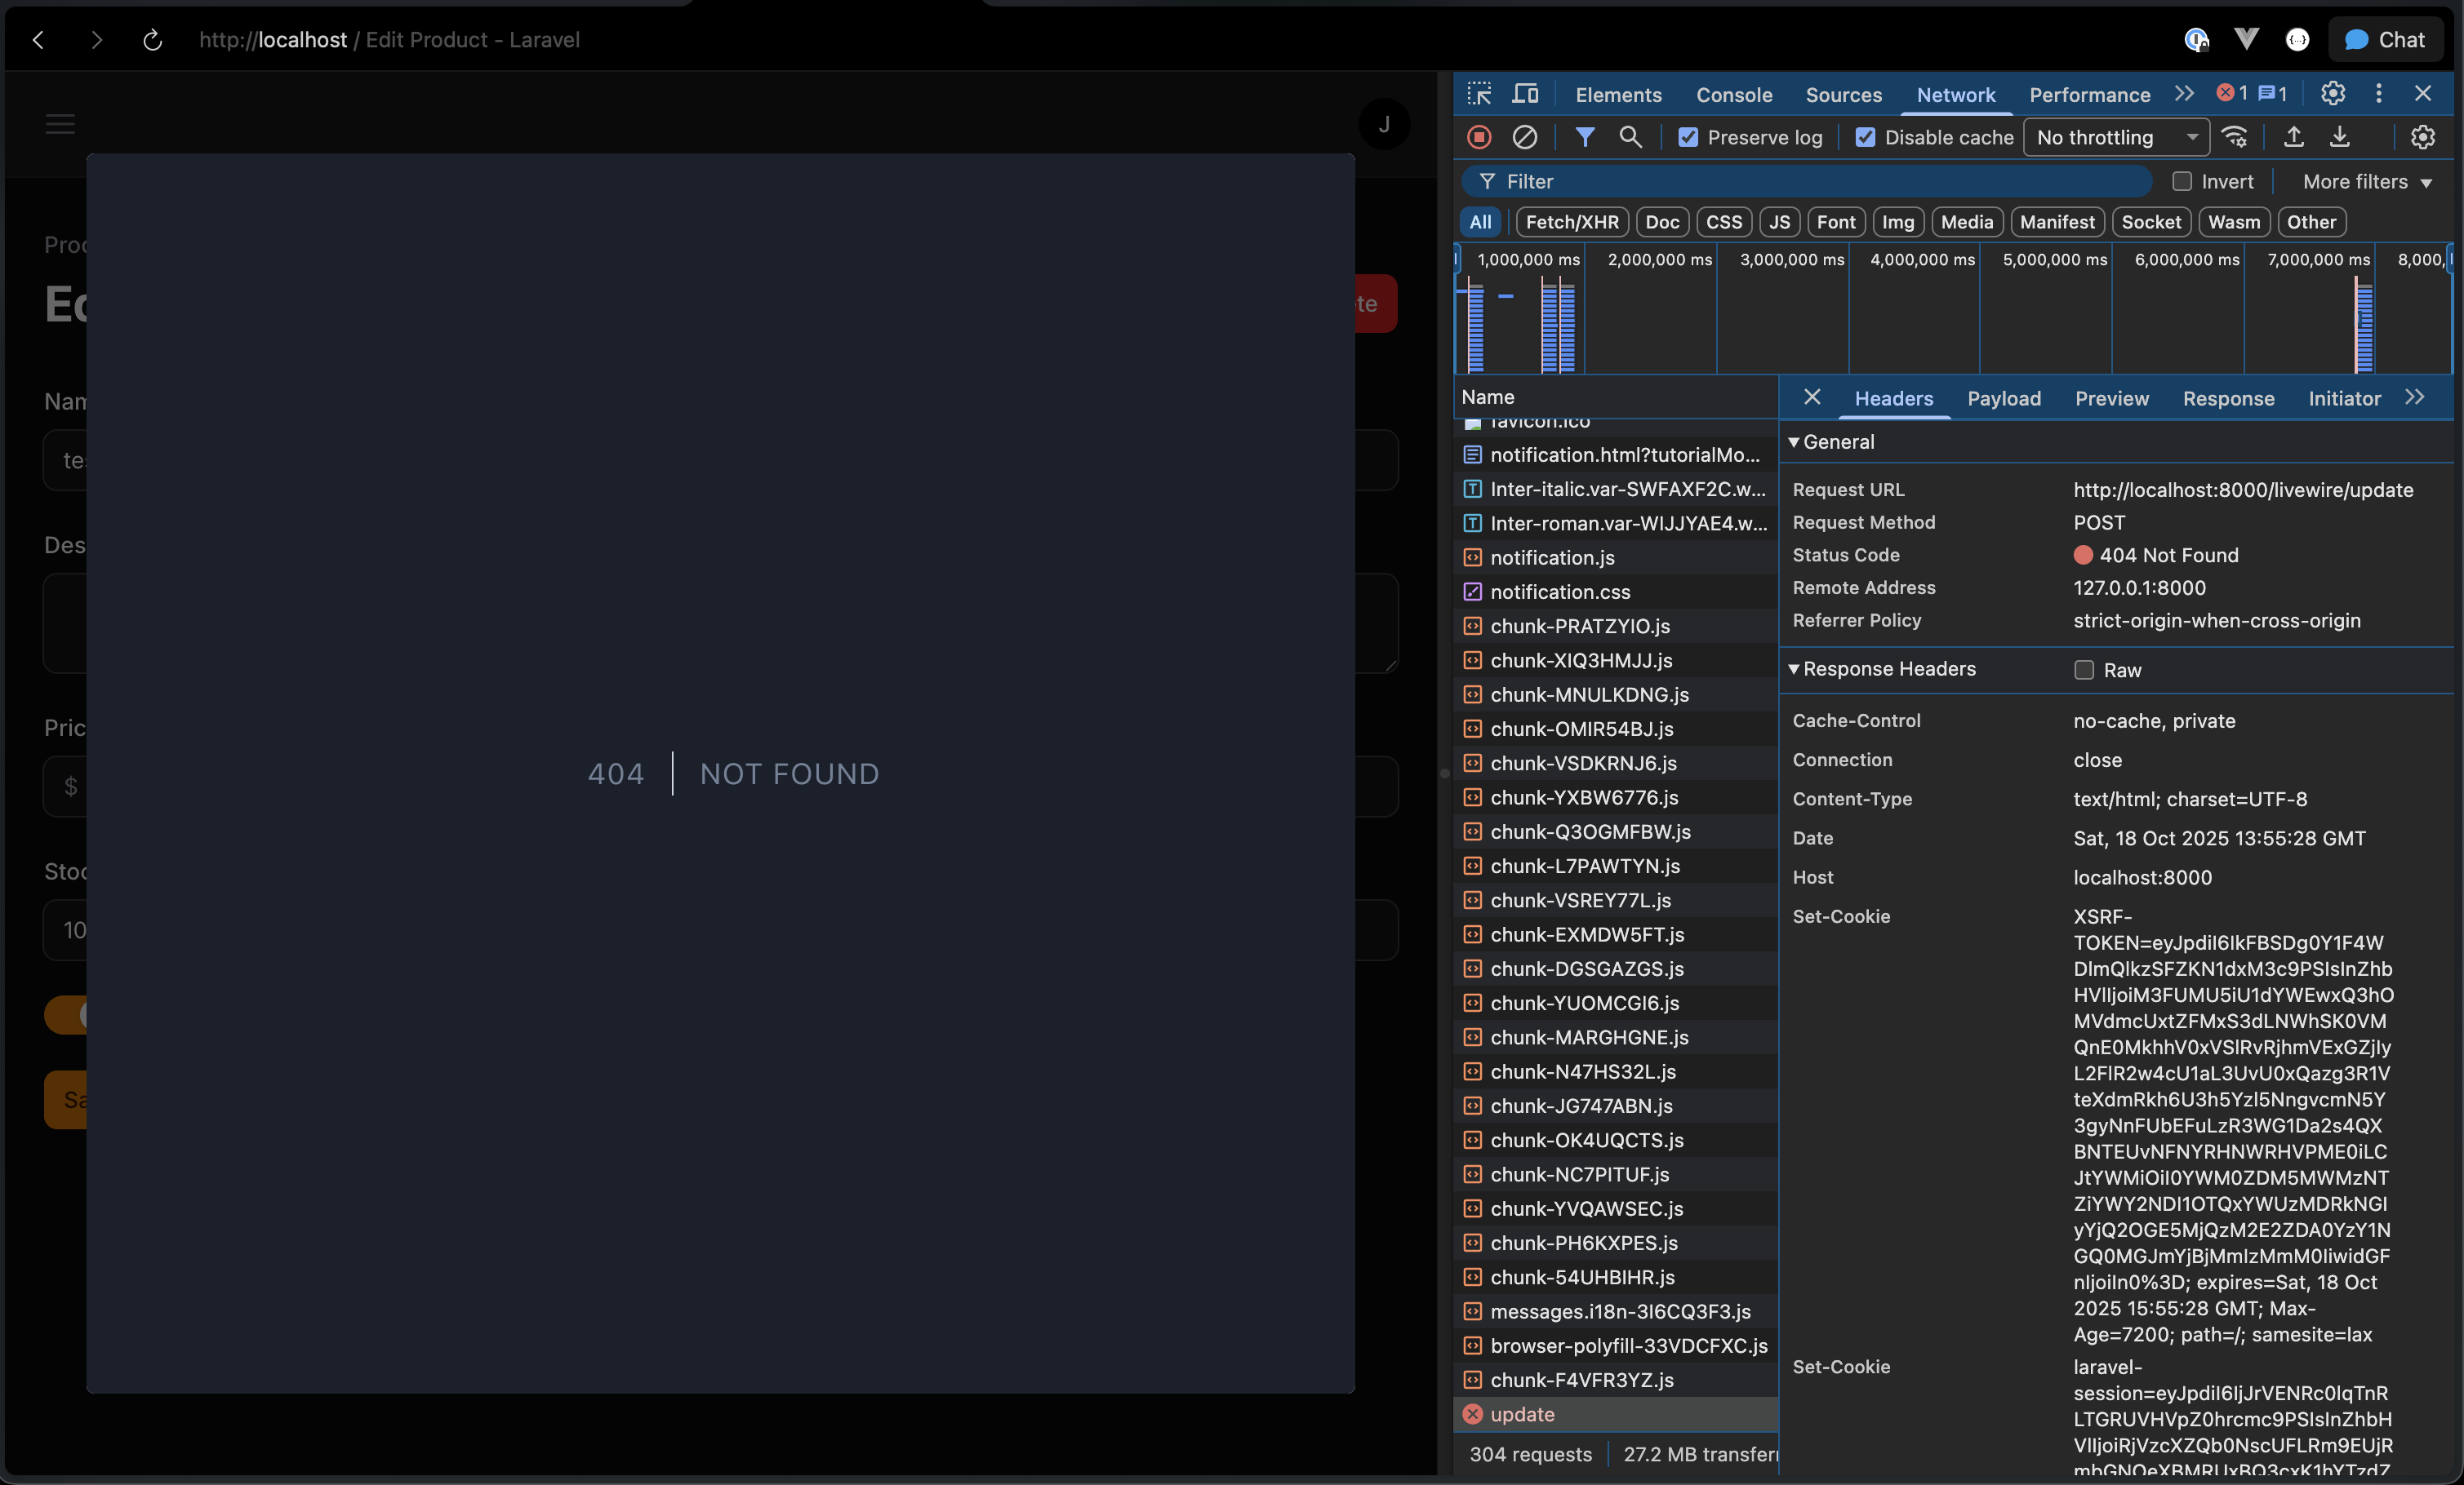
Task: Uncheck the Preserve log checkbox
Action: click(x=1688, y=138)
